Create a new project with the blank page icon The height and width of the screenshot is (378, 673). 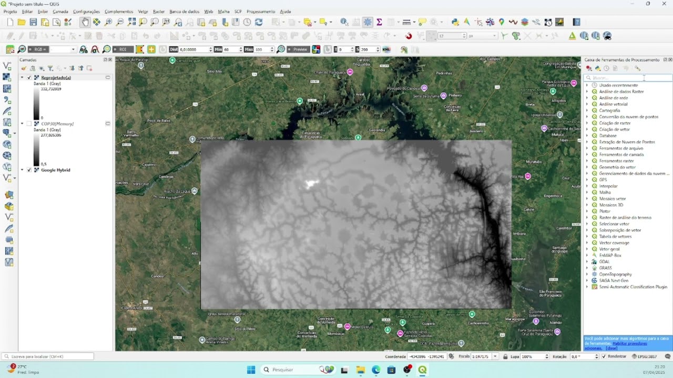tap(10, 22)
